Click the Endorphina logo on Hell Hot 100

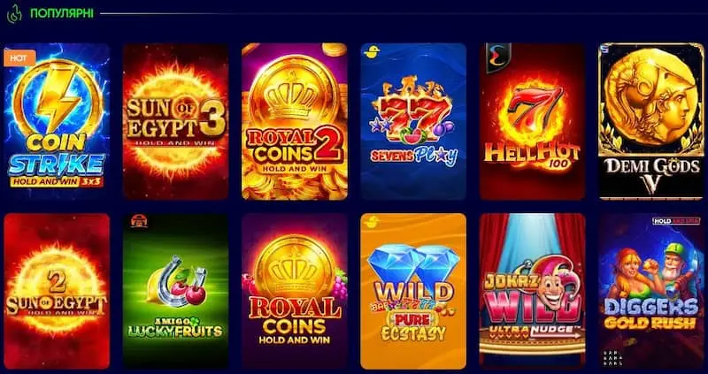498,57
